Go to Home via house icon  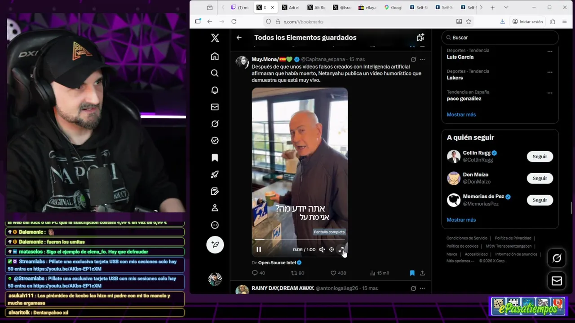(x=215, y=56)
